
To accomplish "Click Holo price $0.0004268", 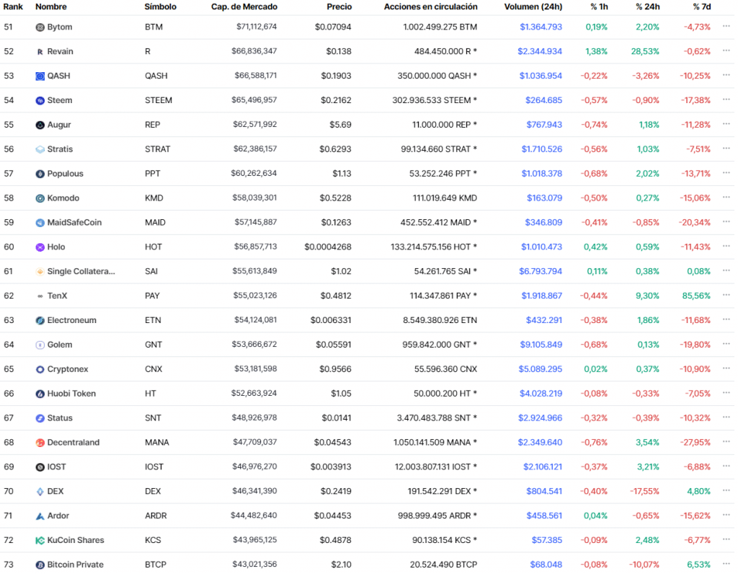I will 328,247.
